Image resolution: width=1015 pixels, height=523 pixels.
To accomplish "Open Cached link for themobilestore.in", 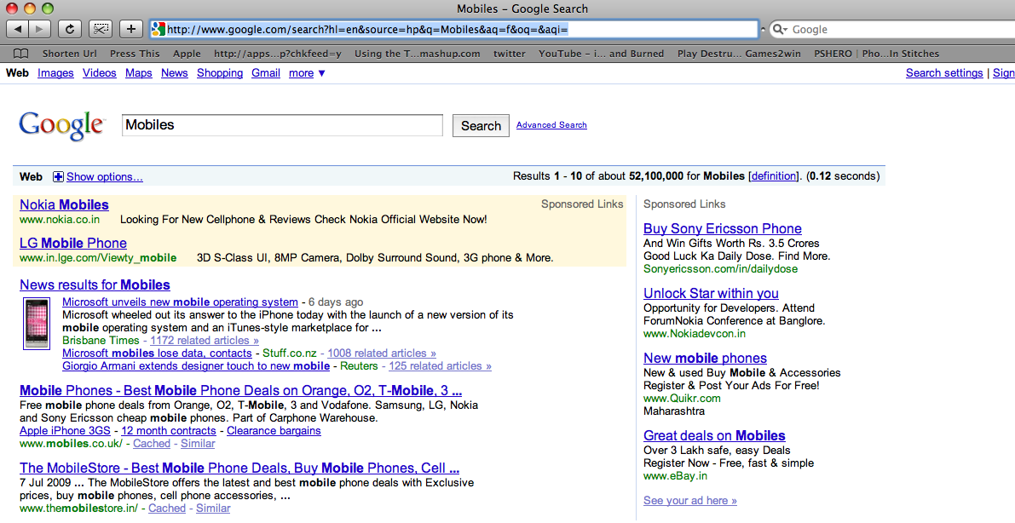I will [167, 509].
